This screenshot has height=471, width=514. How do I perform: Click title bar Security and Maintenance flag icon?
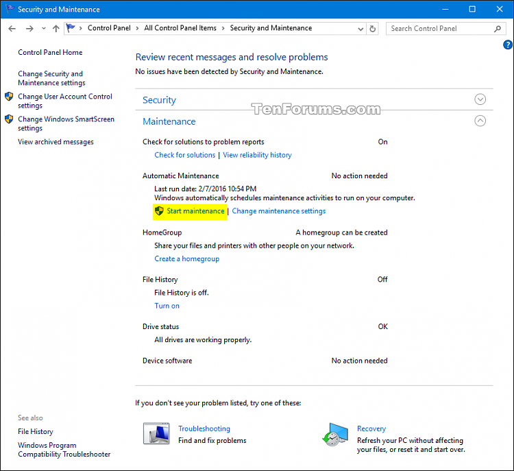(10, 9)
